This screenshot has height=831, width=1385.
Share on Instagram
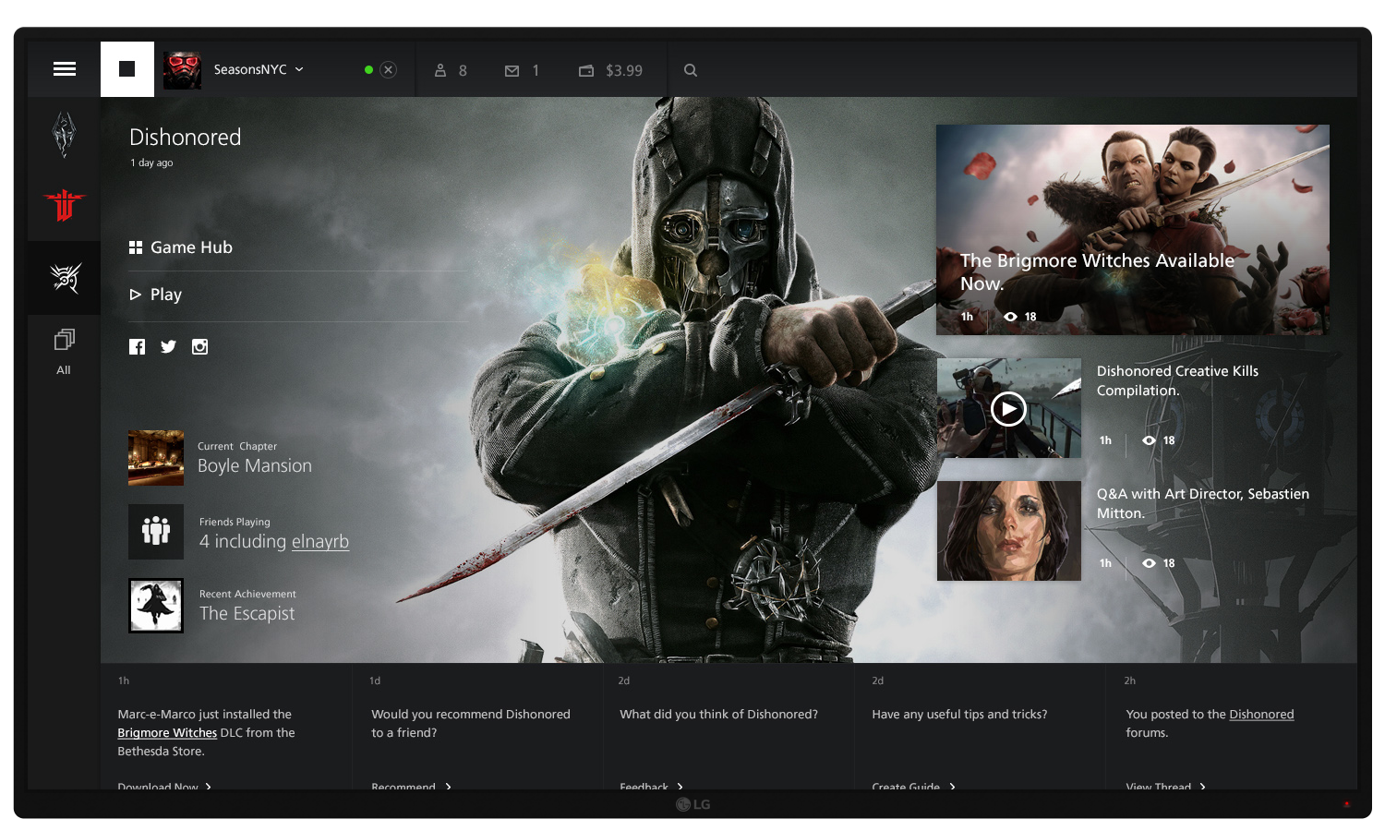point(199,347)
